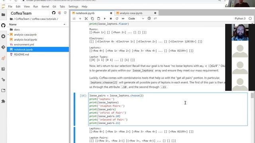Open the Extension Manager puzzle icon
255x143 pixels.
tap(3, 101)
